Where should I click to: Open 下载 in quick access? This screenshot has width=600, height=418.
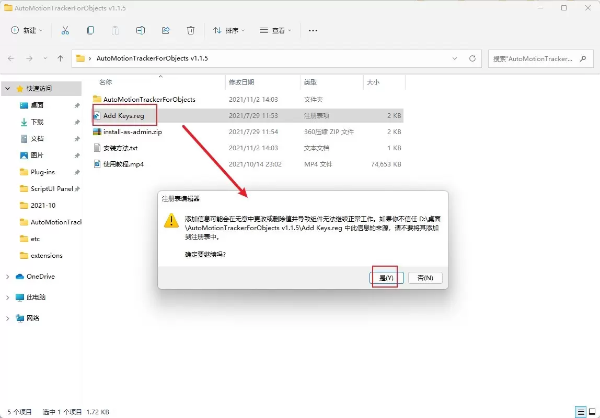pos(37,122)
